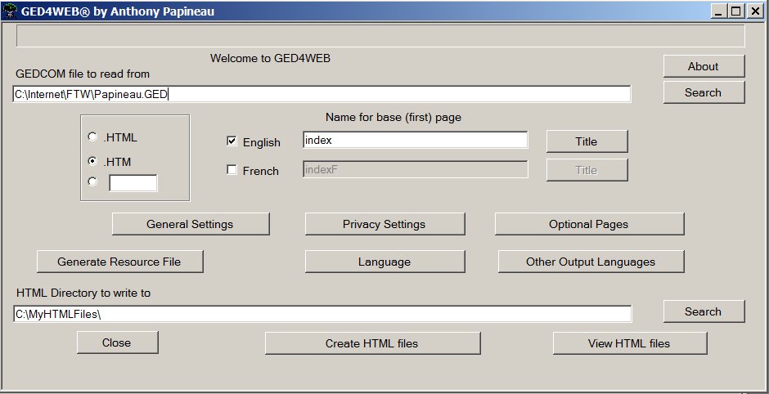Image resolution: width=769 pixels, height=394 pixels.
Task: Click the 'Name for base (first) page' label
Action: tap(393, 118)
